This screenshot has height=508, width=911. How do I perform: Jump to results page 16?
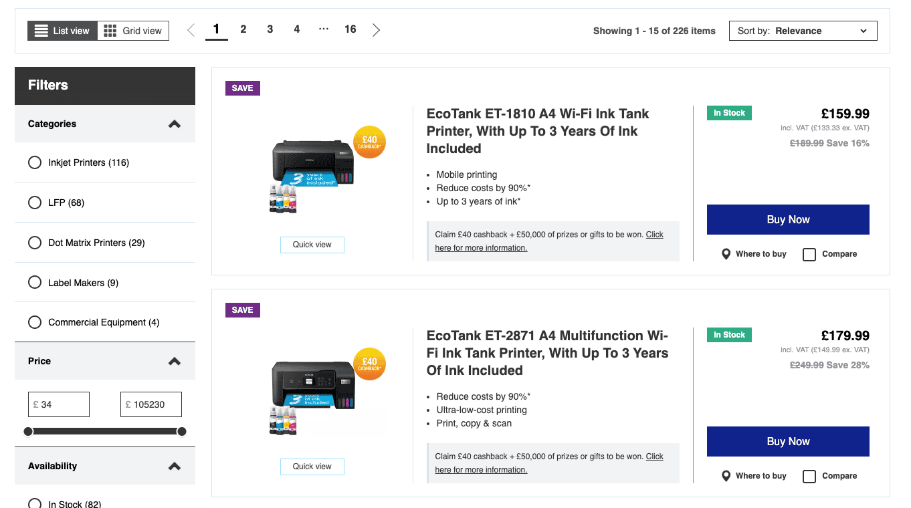350,29
